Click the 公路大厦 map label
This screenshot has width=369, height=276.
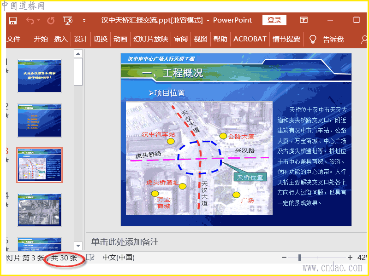click(x=241, y=136)
